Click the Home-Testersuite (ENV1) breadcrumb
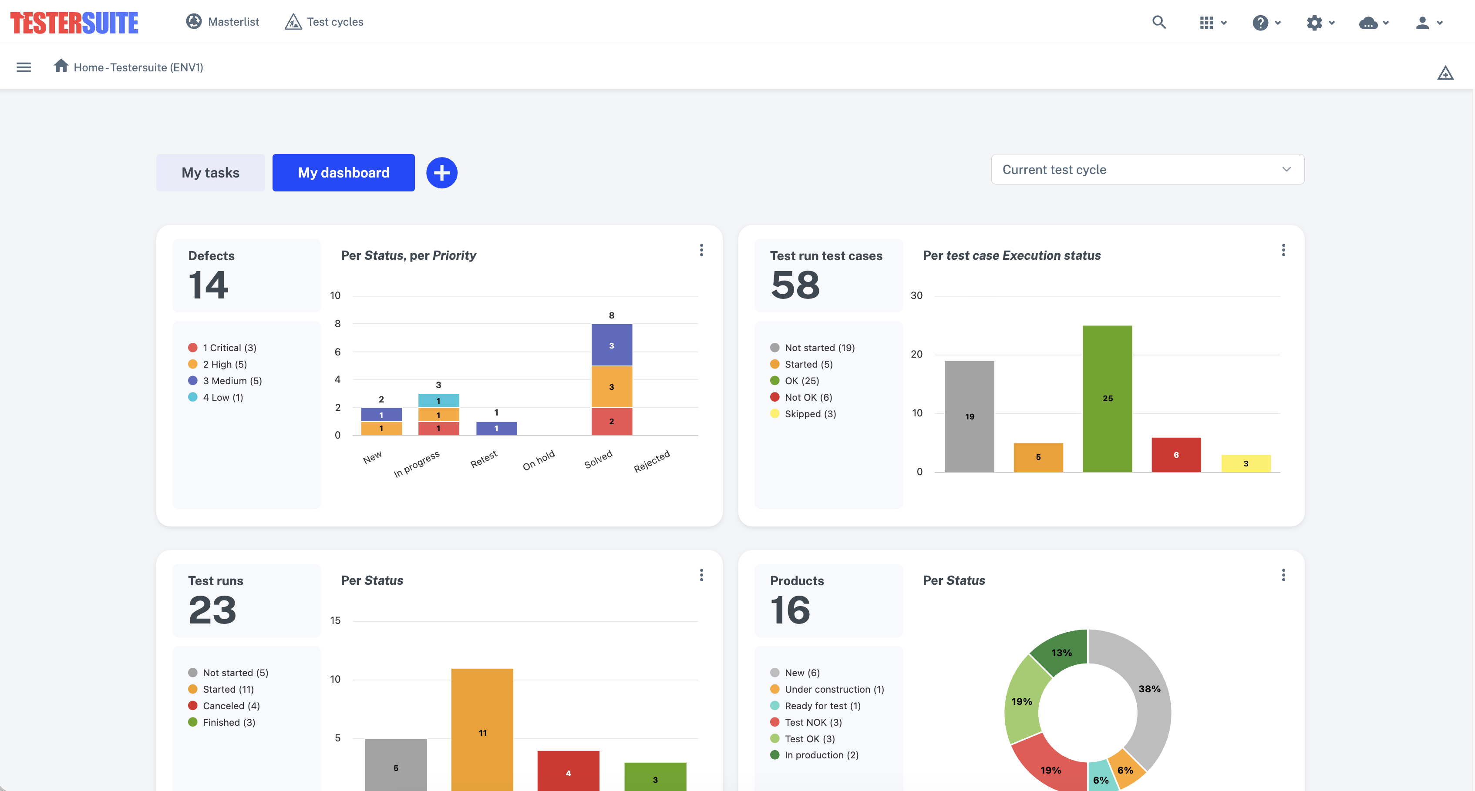The image size is (1475, 791). (138, 67)
